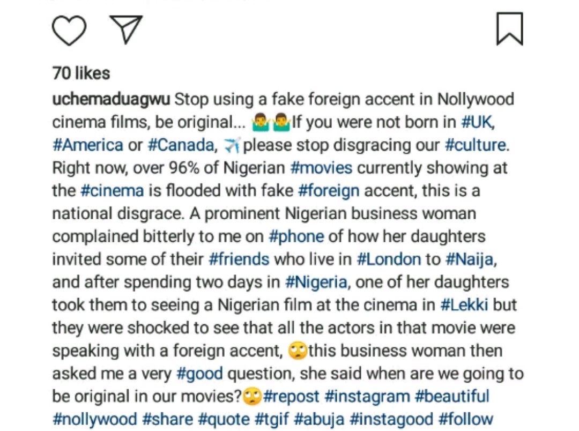
Task: Tap the #London hashtag
Action: [x=389, y=259]
